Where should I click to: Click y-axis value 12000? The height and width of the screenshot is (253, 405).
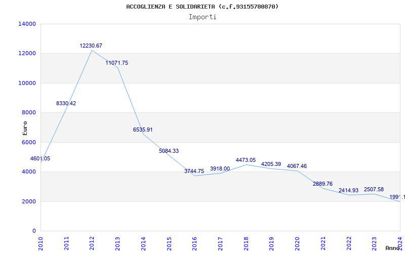27,54
